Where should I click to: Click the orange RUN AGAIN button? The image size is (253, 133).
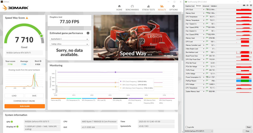[x=25, y=106]
